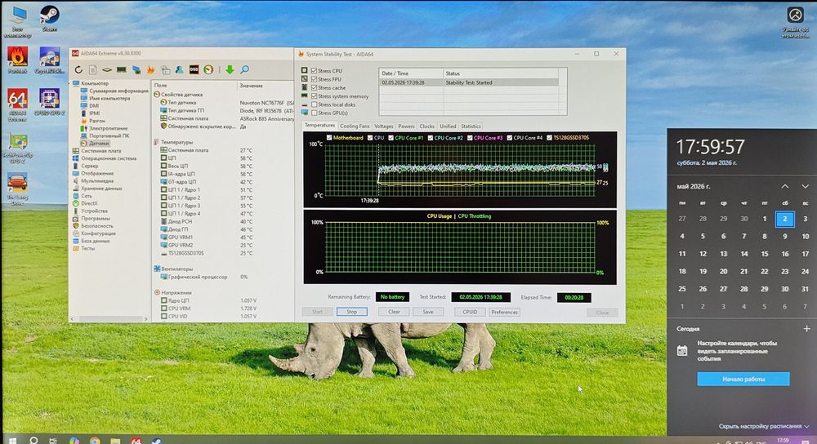Open Chrome from the taskbar
Viewport: 817px width, 444px height.
click(95, 441)
